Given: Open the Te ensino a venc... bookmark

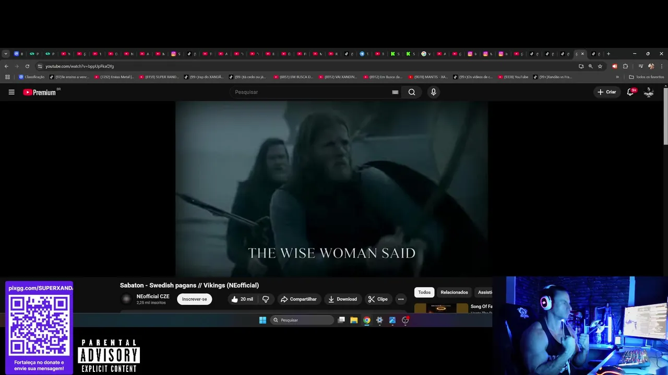Looking at the screenshot, I should 69,77.
